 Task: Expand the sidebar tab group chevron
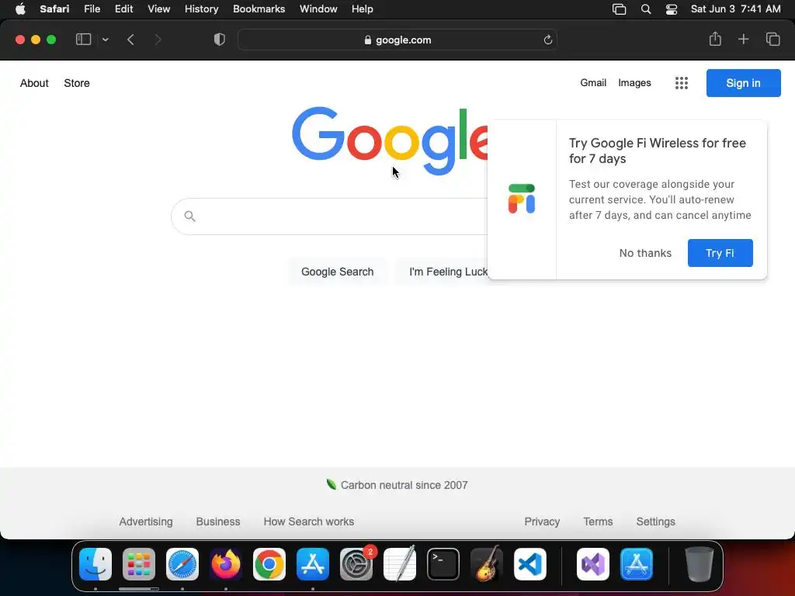click(105, 40)
